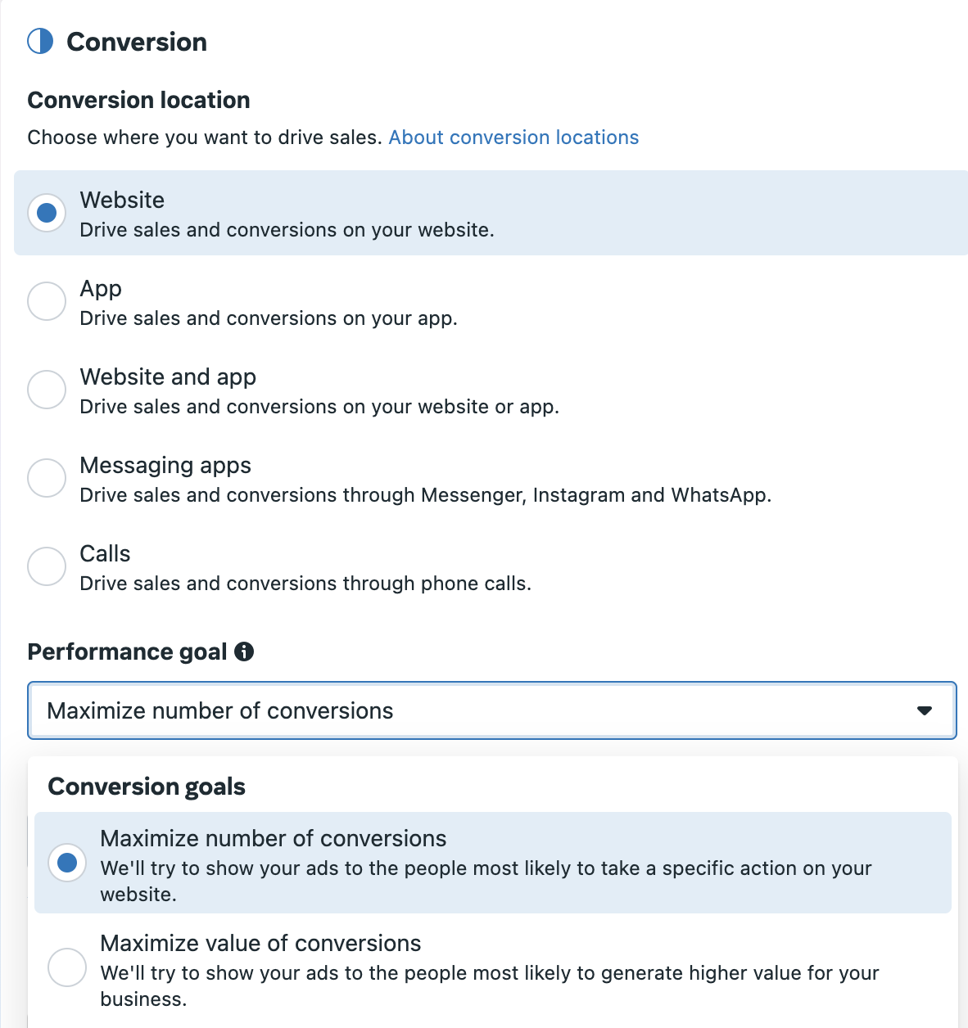Open the Performance goal info tooltip icon

[244, 652]
